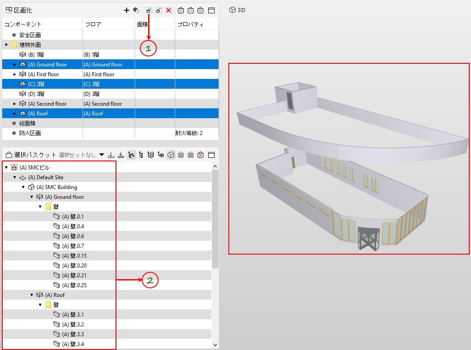Select the (B) 1階 component row
This screenshot has width=471, height=350.
coord(111,55)
